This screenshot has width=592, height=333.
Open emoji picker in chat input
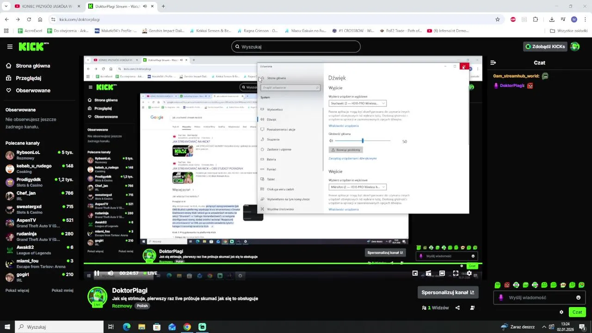point(578,297)
